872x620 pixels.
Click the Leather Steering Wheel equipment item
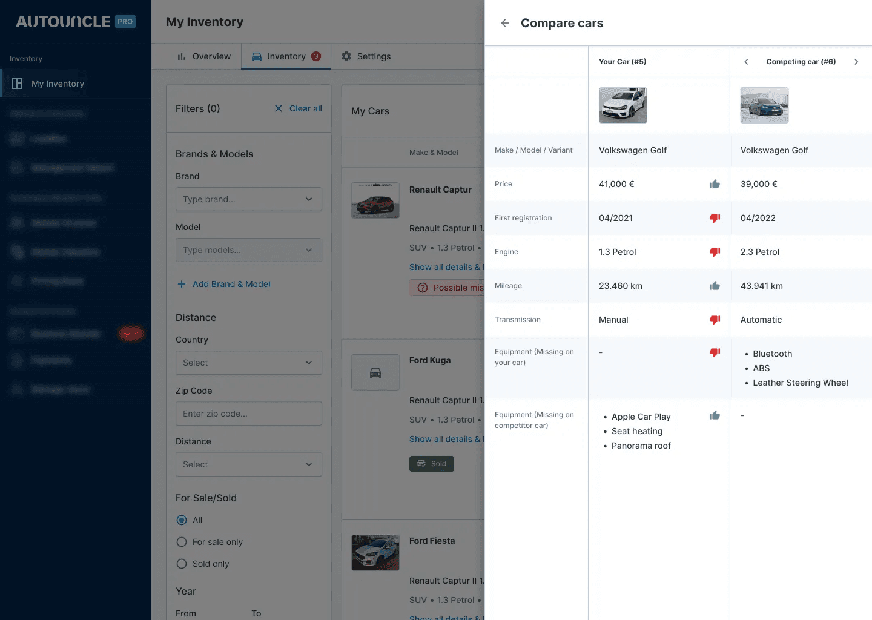(801, 383)
